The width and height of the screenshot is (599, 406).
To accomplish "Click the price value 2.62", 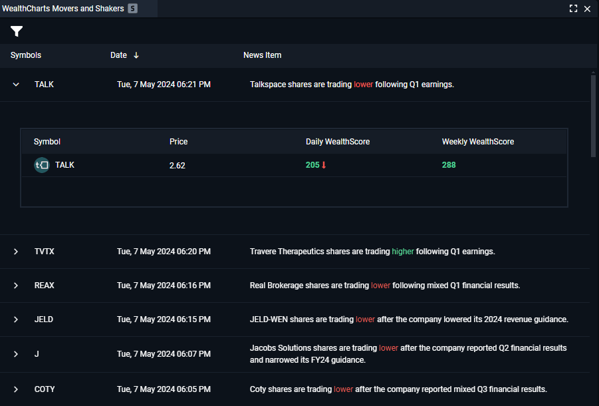I will click(x=178, y=166).
